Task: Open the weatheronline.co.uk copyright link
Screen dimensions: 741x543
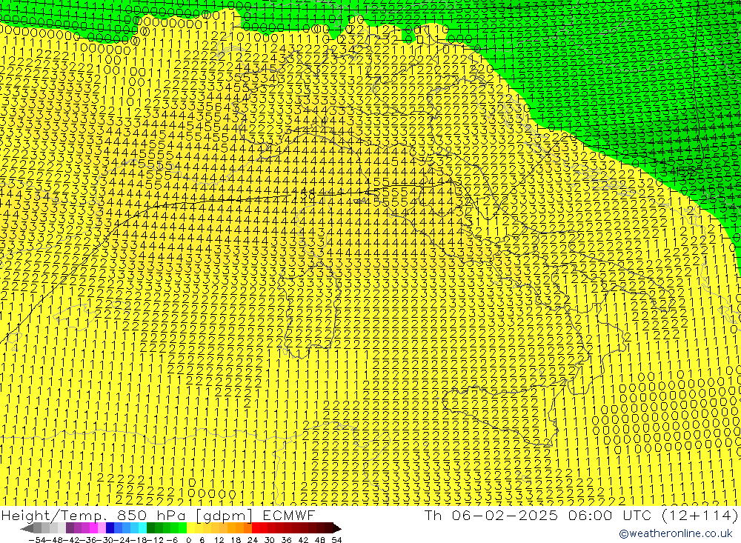Action: [676, 533]
